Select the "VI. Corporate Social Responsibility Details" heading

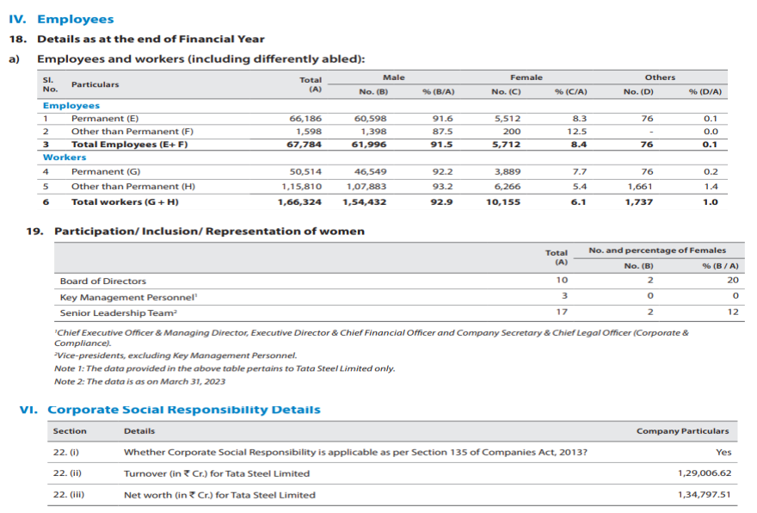tap(169, 410)
